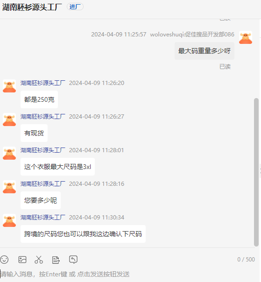261x282 pixels.
Task: Focus the 请输入消息 input field
Action: pos(127,274)
